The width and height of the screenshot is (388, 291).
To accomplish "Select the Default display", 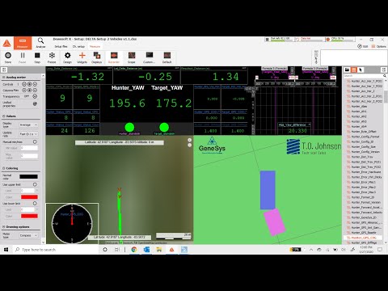I will pos(167,57).
